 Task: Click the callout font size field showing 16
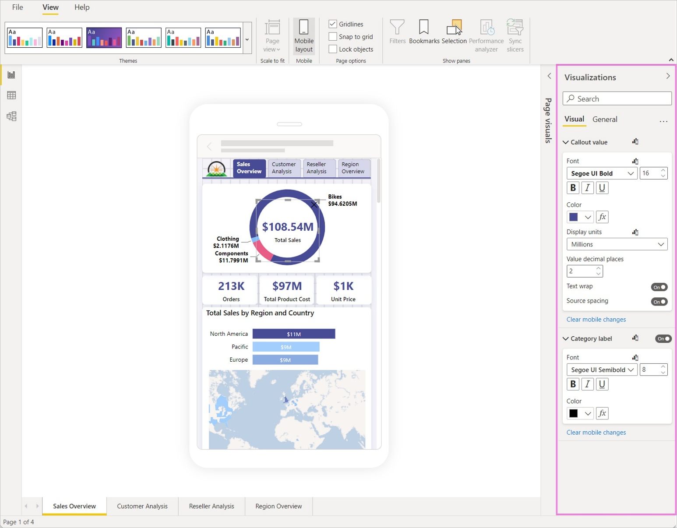[653, 173]
